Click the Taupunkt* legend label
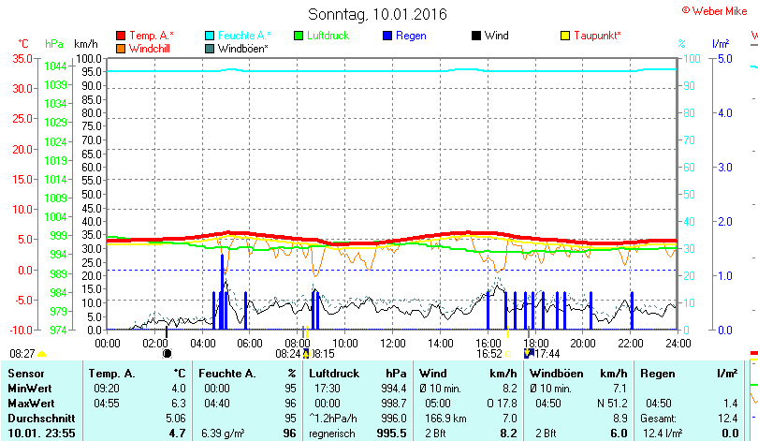 tap(597, 36)
